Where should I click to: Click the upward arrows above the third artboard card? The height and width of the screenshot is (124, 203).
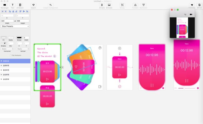click(120, 54)
